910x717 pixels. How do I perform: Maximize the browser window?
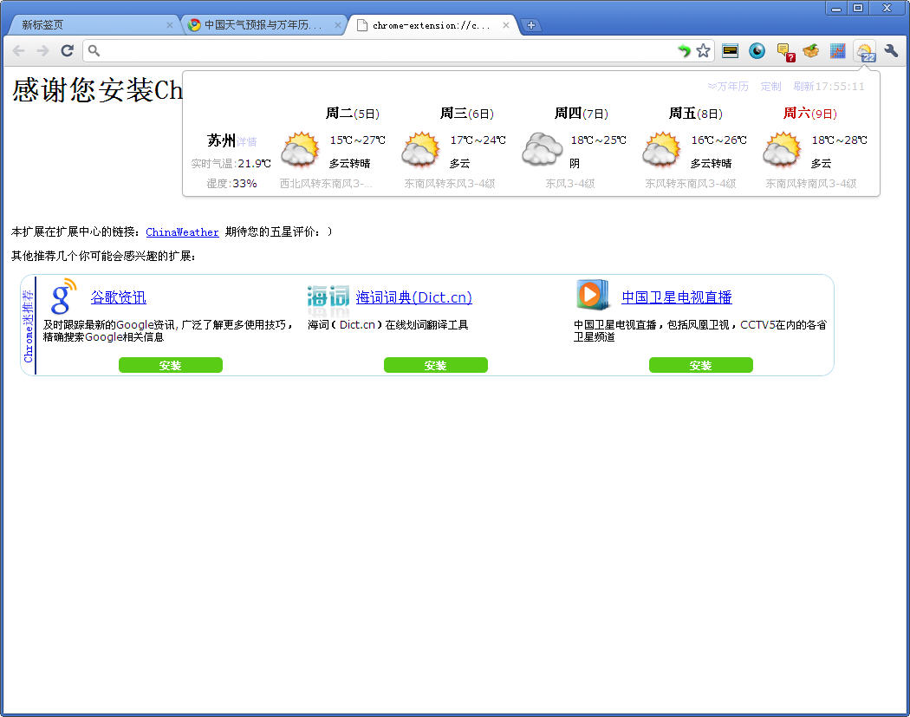858,8
